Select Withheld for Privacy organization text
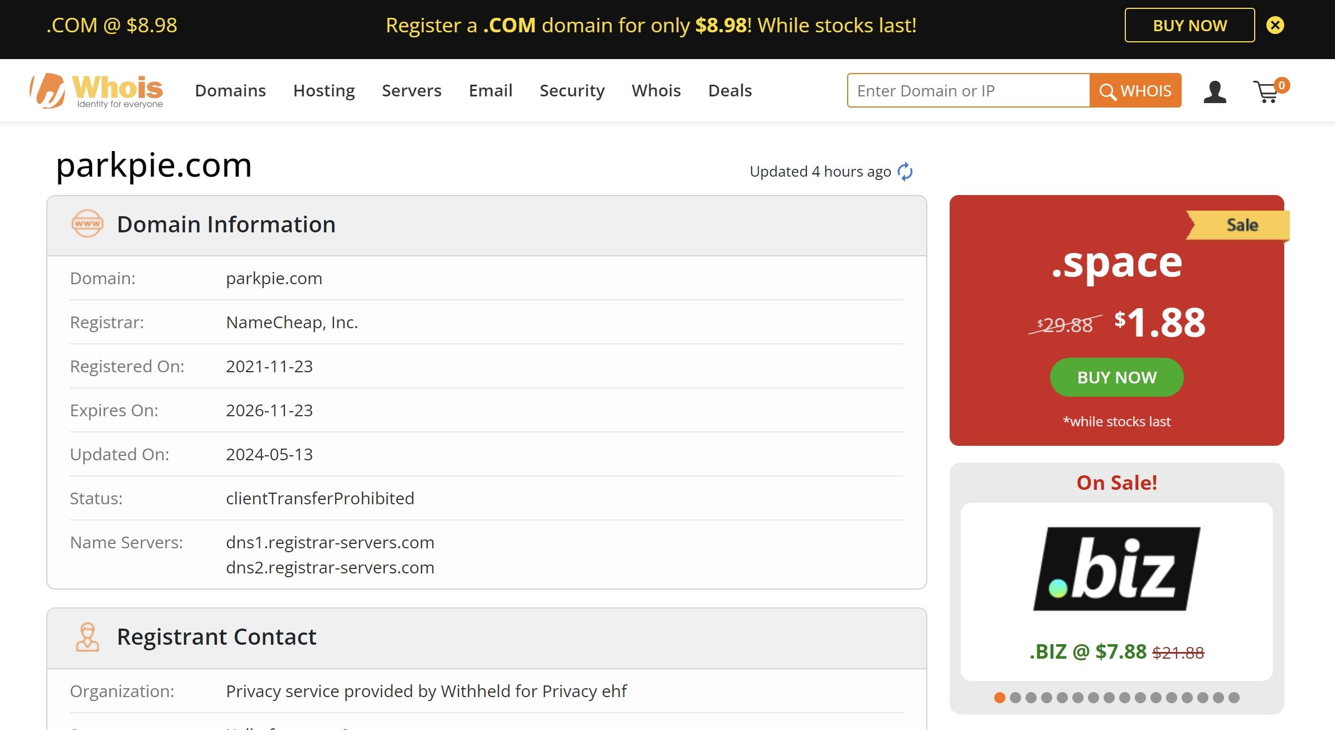The height and width of the screenshot is (730, 1335). [x=426, y=691]
